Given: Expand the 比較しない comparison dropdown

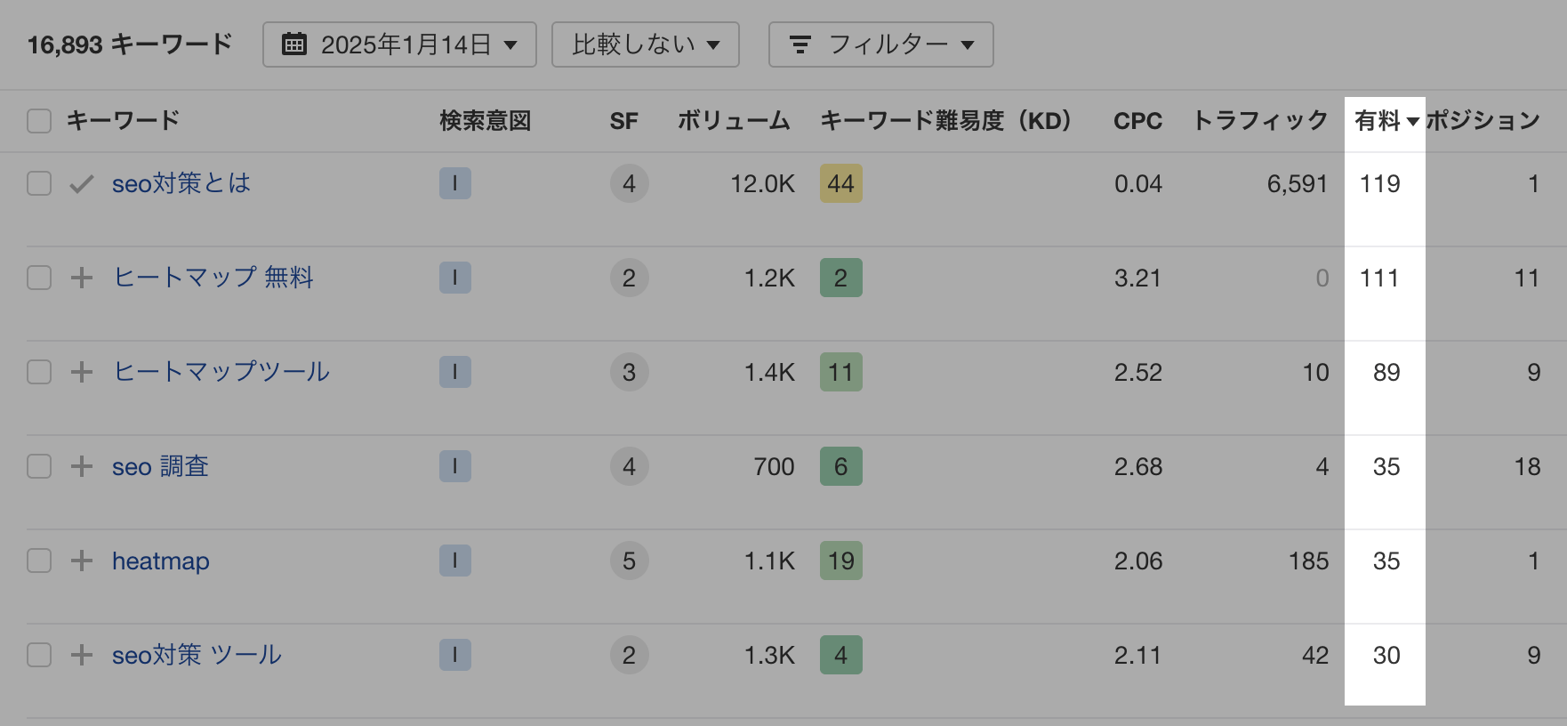Looking at the screenshot, I should (645, 44).
